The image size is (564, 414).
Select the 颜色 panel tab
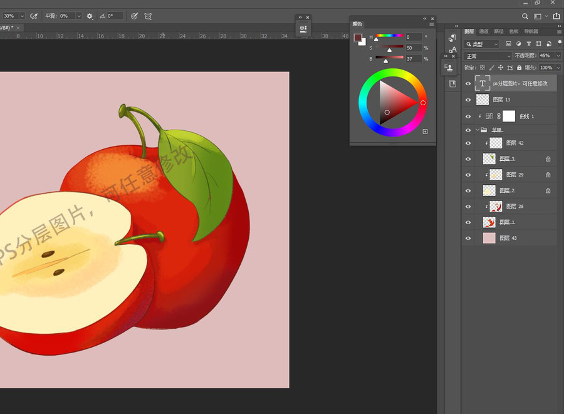[x=357, y=24]
